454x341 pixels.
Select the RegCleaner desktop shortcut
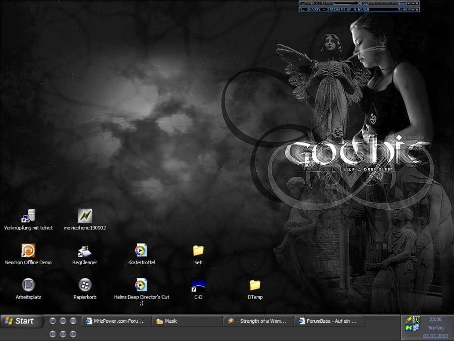pos(85,252)
